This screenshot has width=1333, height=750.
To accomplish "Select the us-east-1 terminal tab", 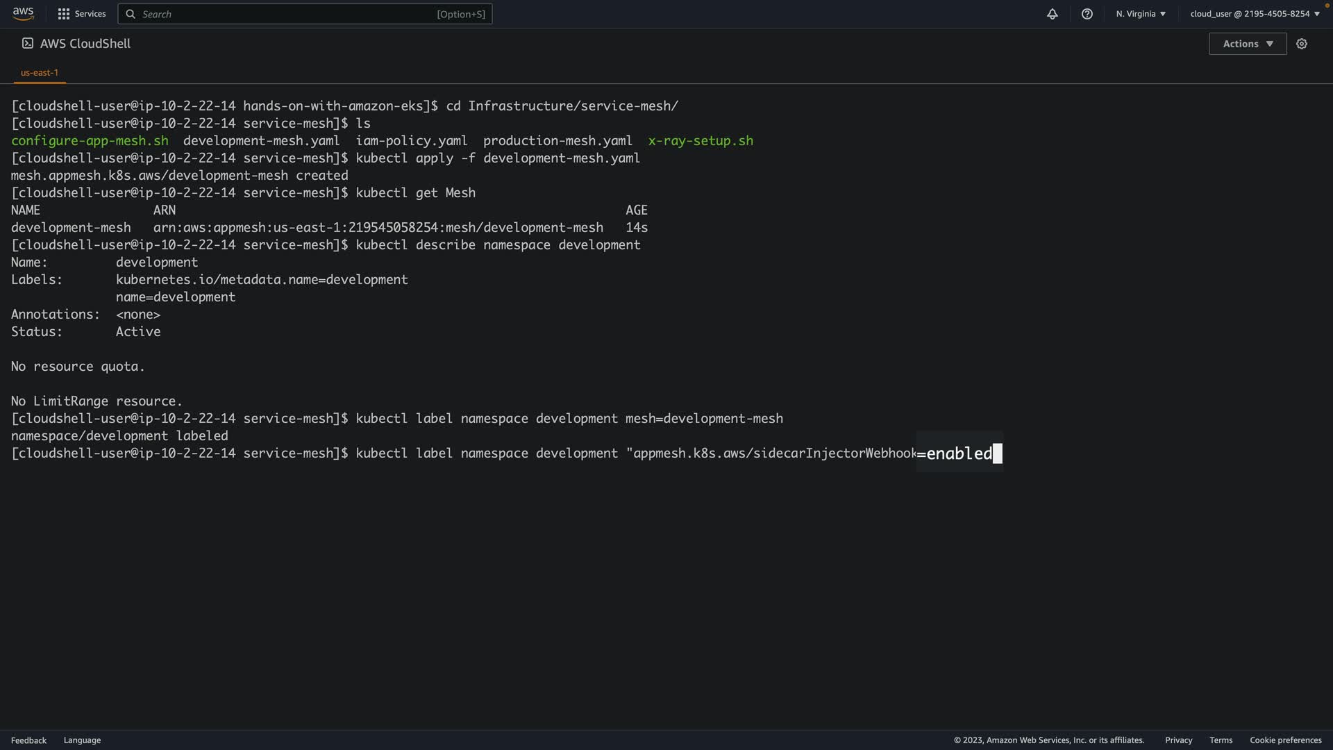I will coord(40,72).
